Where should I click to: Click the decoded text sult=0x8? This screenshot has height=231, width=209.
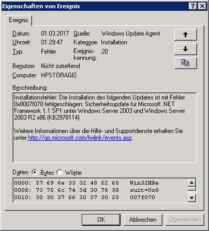click(144, 190)
